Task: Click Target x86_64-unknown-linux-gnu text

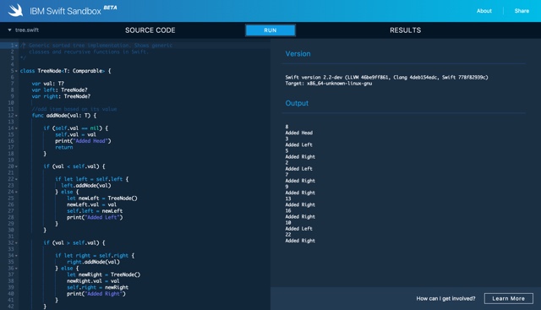Action: [x=329, y=84]
